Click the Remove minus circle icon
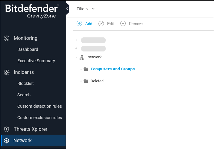This screenshot has height=149, width=214. 123,24
